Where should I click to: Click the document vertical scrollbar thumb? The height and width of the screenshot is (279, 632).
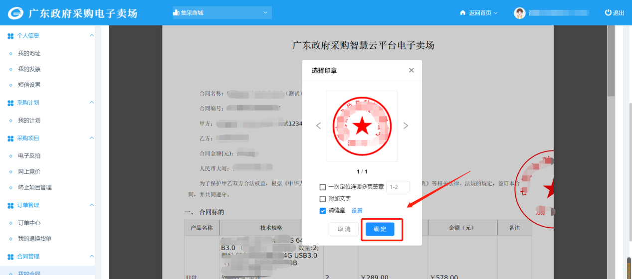[611, 60]
